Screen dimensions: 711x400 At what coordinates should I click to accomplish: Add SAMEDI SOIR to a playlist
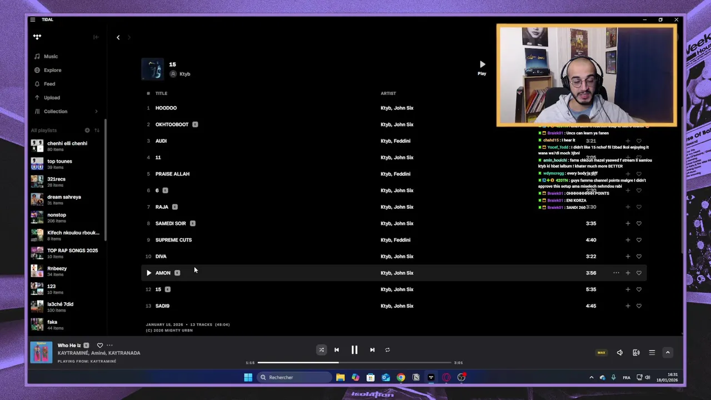point(628,223)
